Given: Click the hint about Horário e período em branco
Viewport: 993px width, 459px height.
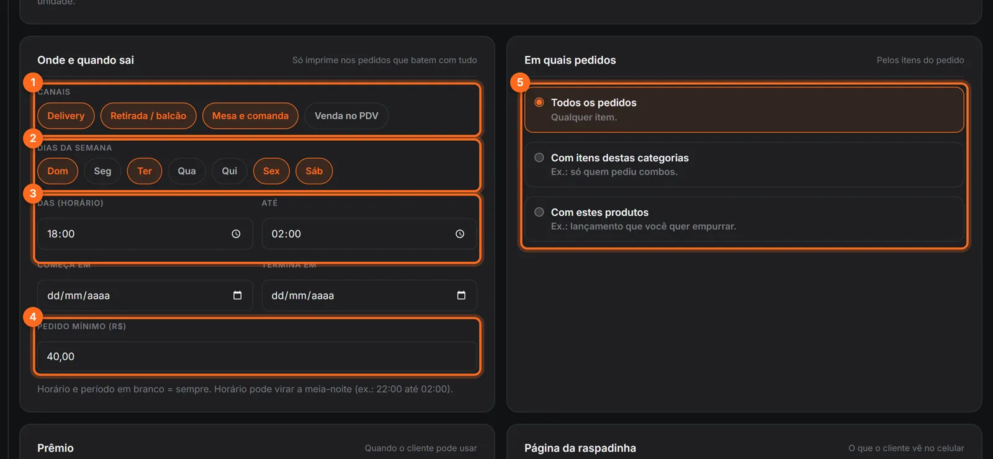Looking at the screenshot, I should tap(245, 389).
